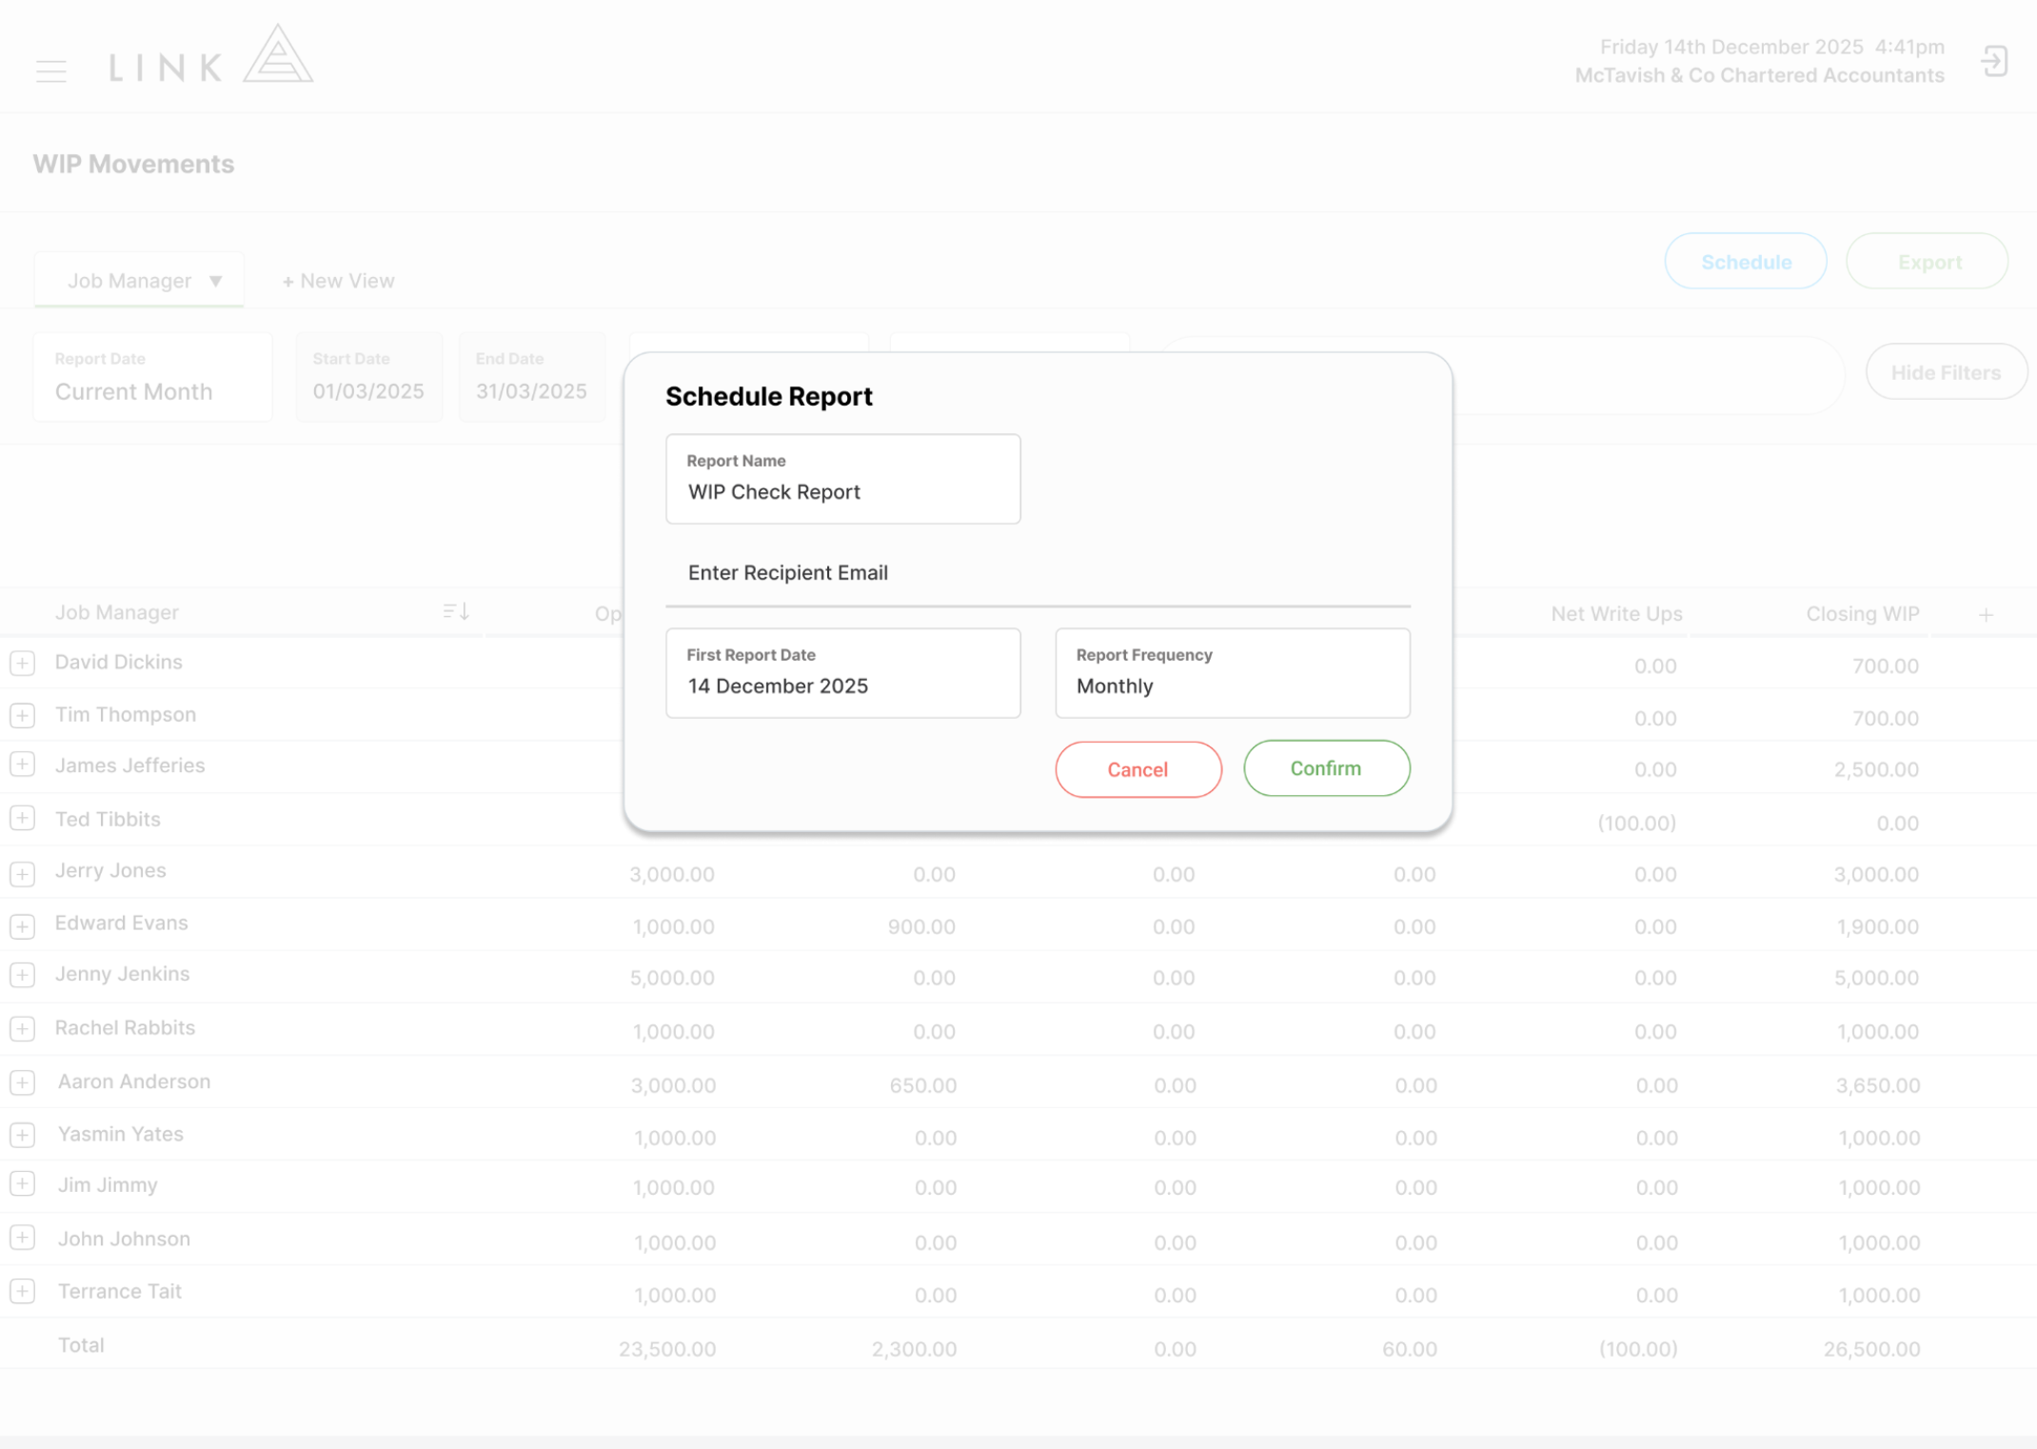Open the Report Date Current Month dropdown
The image size is (2037, 1449).
pos(152,377)
